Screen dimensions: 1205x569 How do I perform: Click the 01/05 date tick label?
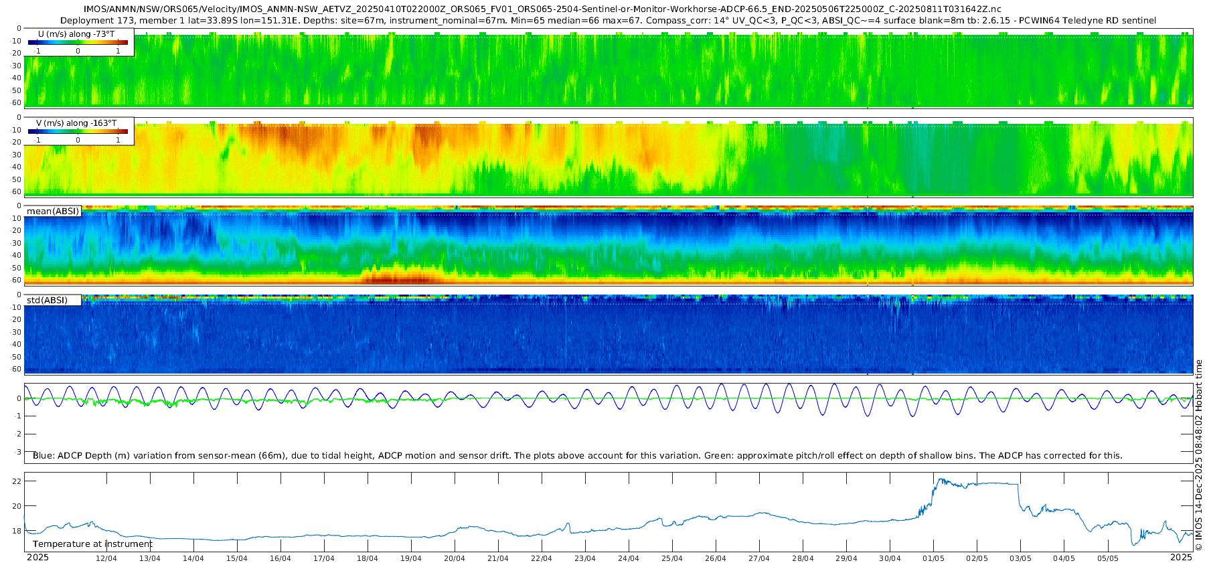933,558
